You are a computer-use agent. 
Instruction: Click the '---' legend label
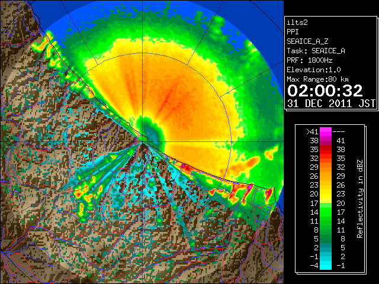click(339, 132)
